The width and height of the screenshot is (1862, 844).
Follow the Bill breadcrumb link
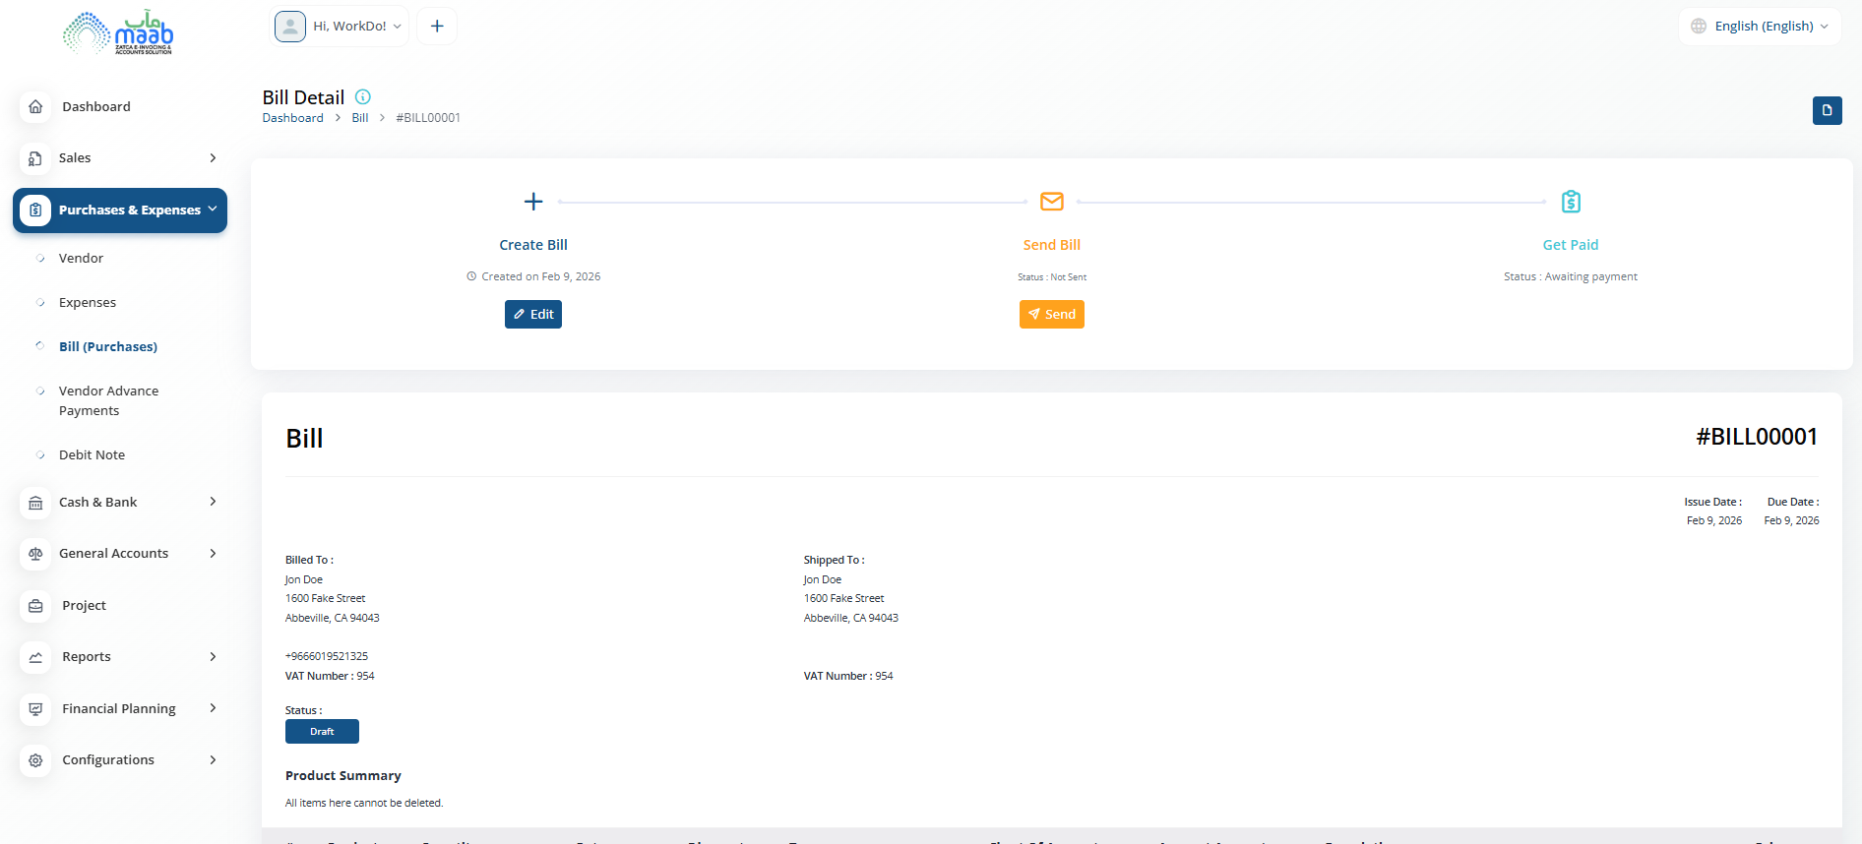coord(360,118)
